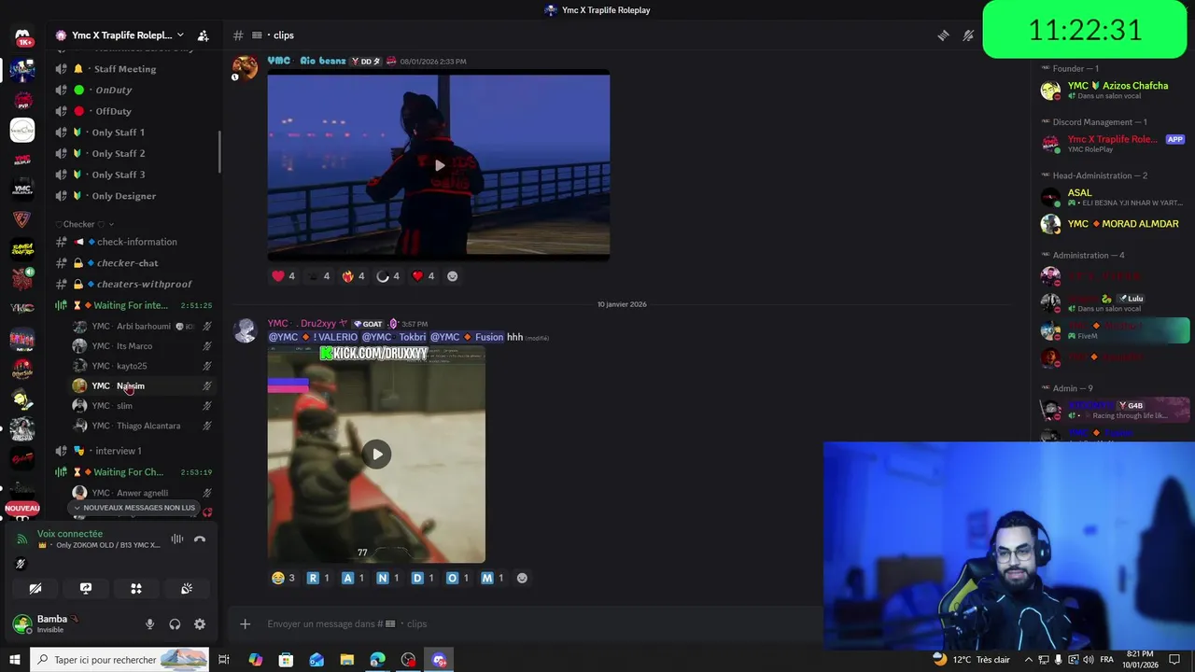Toggle headphone deafen next to Bamba
Viewport: 1195px width, 672px height.
pos(175,624)
